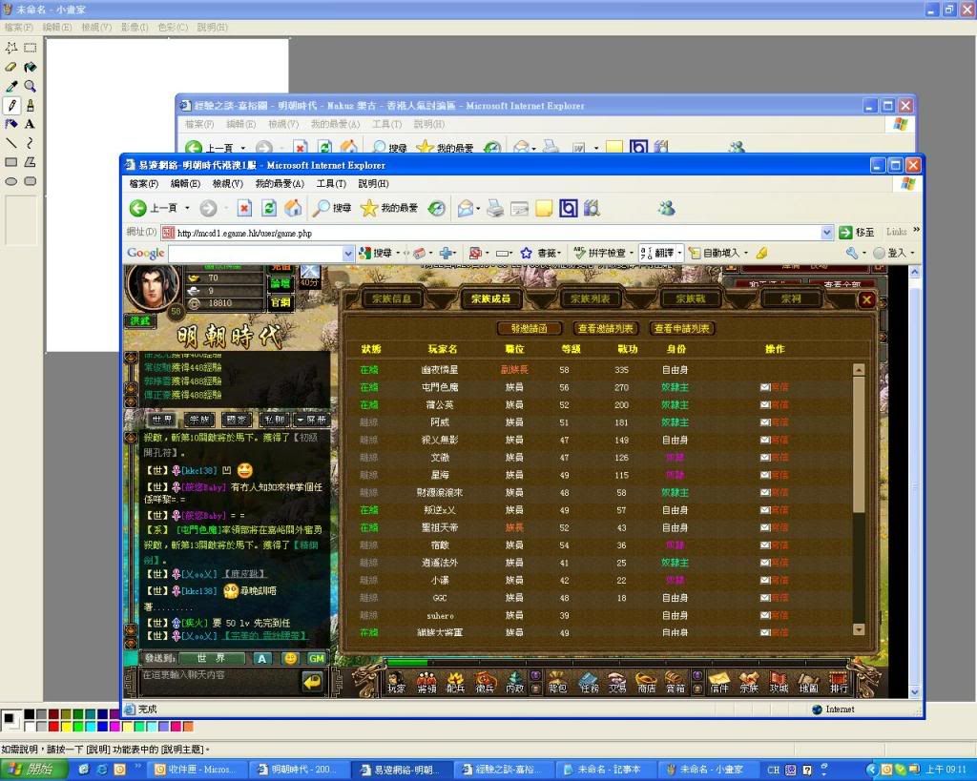Click the Stop button in front IE toolbar

pos(244,208)
